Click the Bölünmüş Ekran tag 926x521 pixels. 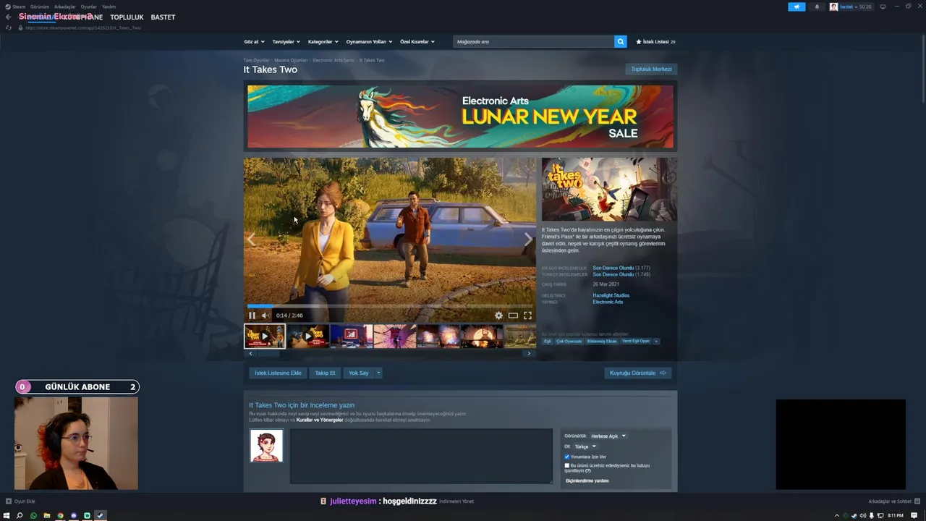pyautogui.click(x=602, y=341)
